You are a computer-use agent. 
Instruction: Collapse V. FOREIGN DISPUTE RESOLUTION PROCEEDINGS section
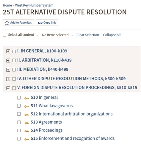pyautogui.click(x=8, y=88)
